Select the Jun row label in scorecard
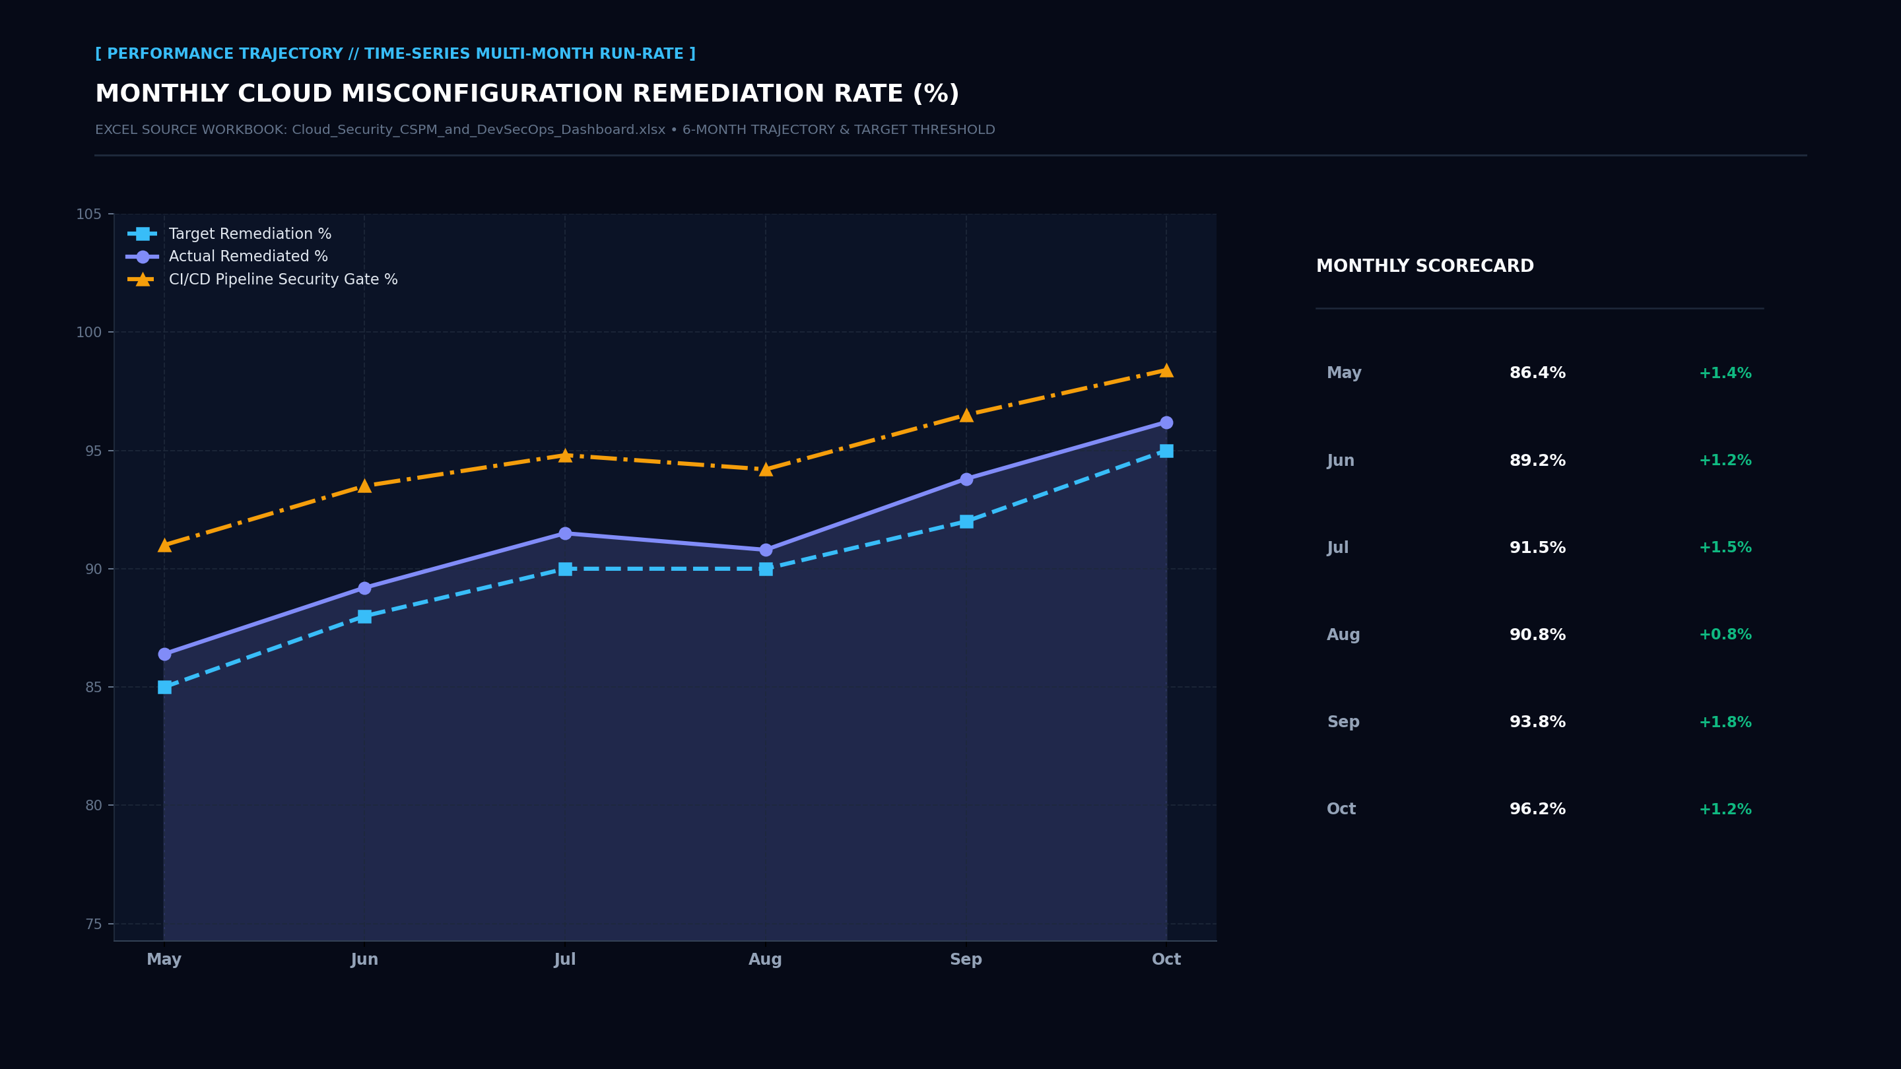Screen dimensions: 1901x1069 (1340, 461)
